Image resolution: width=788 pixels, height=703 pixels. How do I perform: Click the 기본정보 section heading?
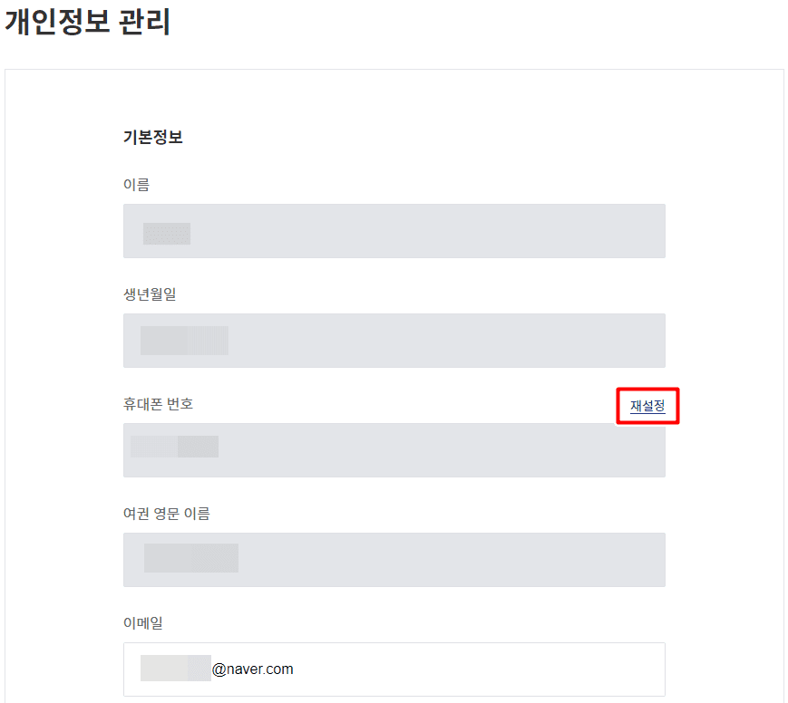[152, 138]
